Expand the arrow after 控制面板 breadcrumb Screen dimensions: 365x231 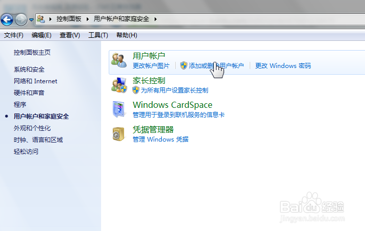tap(87, 19)
